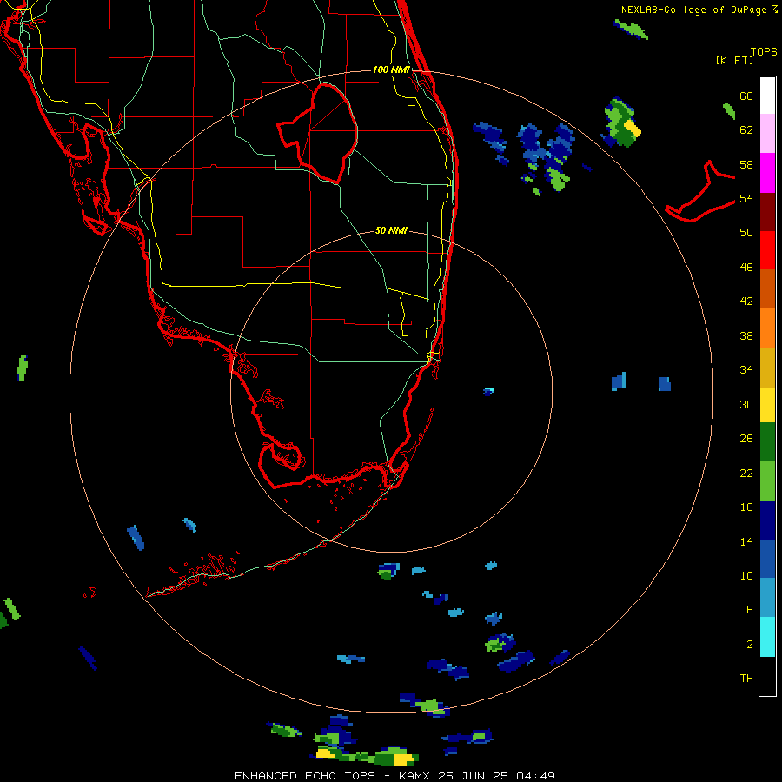This screenshot has width=782, height=782.
Task: Click the '58' legend scale value
Action: click(746, 164)
